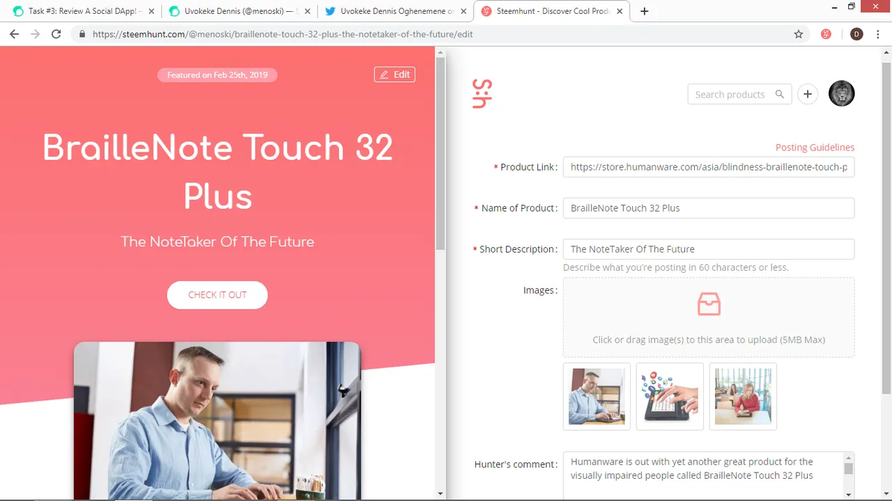Select the woman-in-red uploaded thumbnail

point(743,397)
